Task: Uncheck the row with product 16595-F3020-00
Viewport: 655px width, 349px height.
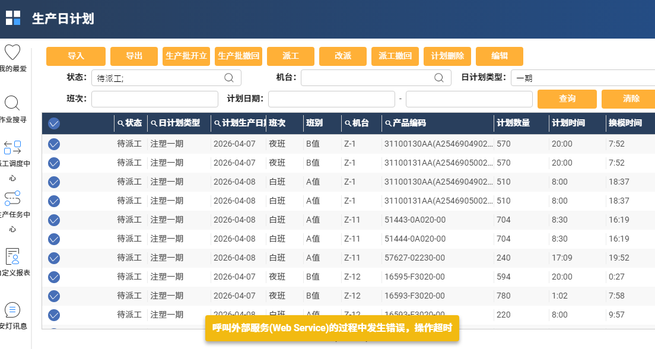Action: 54,277
